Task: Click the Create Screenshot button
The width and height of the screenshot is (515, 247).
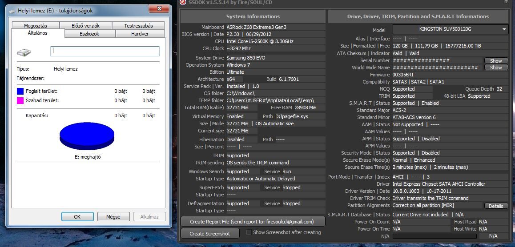Action: pyautogui.click(x=210, y=234)
